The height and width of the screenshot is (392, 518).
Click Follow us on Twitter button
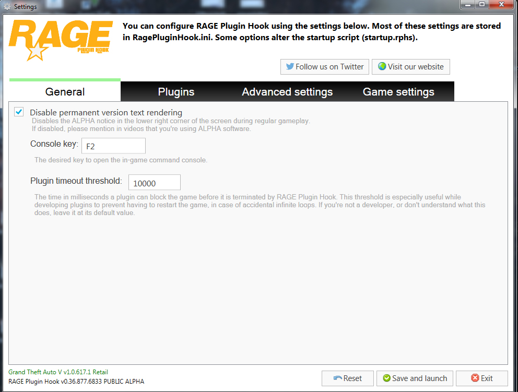(x=325, y=67)
